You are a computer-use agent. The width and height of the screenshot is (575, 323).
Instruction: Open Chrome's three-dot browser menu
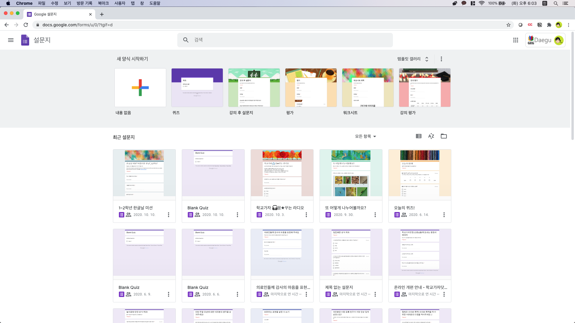[x=568, y=25]
